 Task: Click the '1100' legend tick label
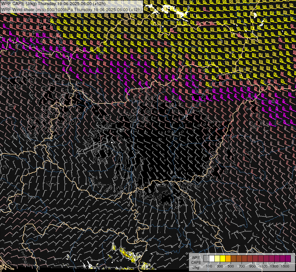(263, 266)
